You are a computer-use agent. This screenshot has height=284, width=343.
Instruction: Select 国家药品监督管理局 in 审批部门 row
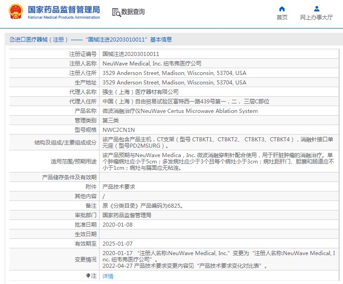pos(127,215)
